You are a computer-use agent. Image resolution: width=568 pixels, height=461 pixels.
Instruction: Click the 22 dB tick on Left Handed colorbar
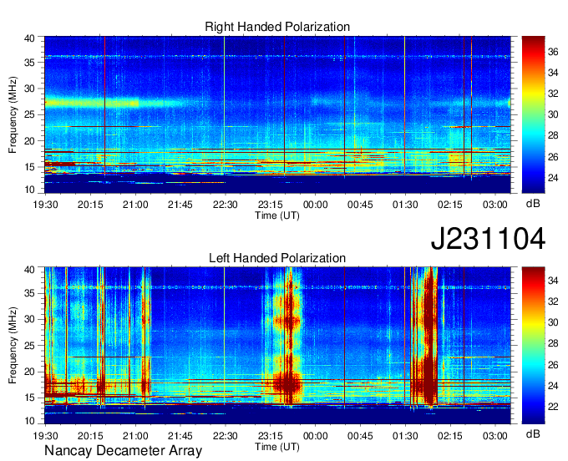[x=553, y=407]
